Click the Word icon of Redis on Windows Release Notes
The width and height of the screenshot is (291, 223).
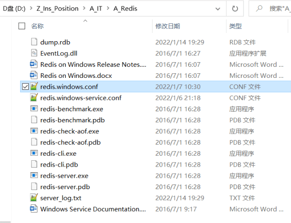(34, 64)
